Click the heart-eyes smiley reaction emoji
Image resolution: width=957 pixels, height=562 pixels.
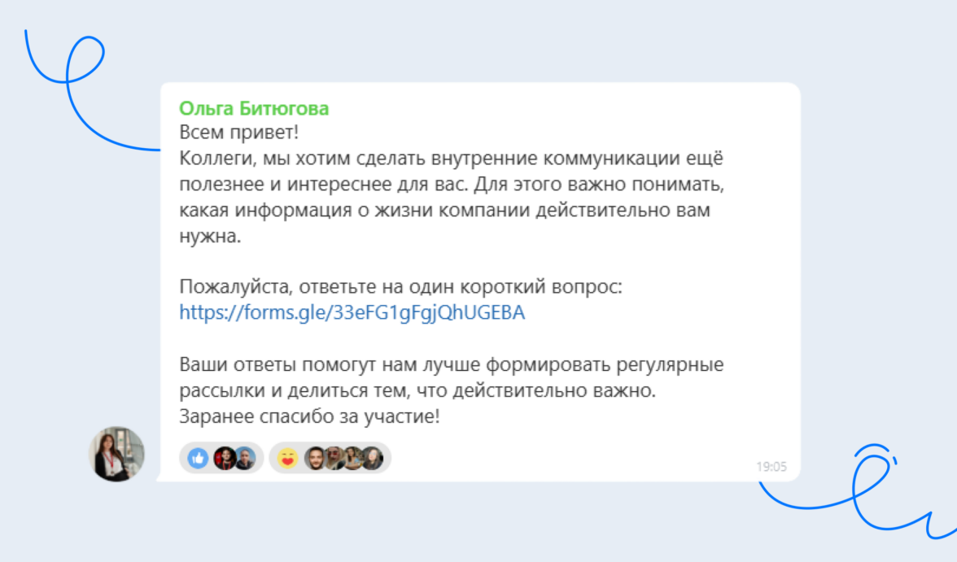(287, 459)
